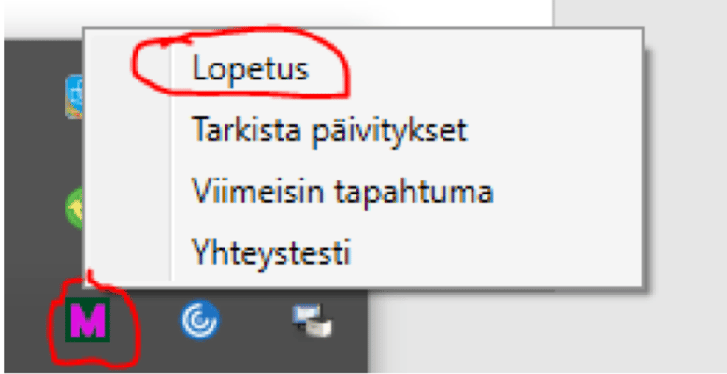Choose Tarkista päivitykset in the menu
727x374 pixels.
[x=328, y=130]
